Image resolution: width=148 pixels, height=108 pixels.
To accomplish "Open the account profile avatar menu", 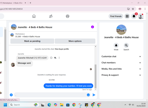I will pos(141,16).
